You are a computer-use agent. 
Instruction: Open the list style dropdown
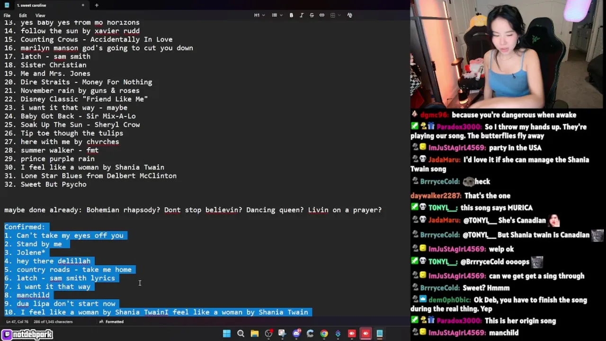click(x=276, y=15)
